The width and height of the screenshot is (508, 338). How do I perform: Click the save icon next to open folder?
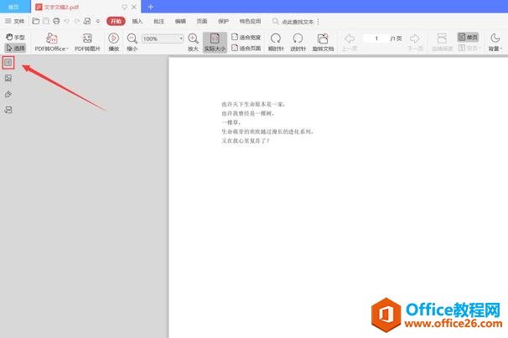(x=46, y=22)
